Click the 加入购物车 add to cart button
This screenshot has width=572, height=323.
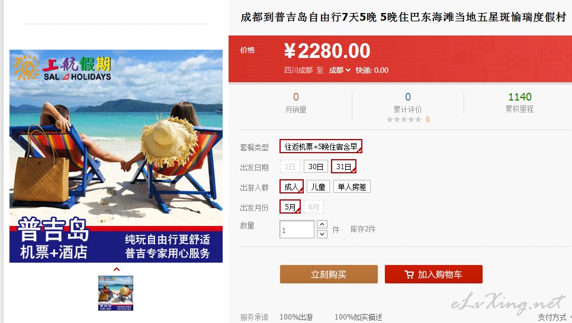433,274
